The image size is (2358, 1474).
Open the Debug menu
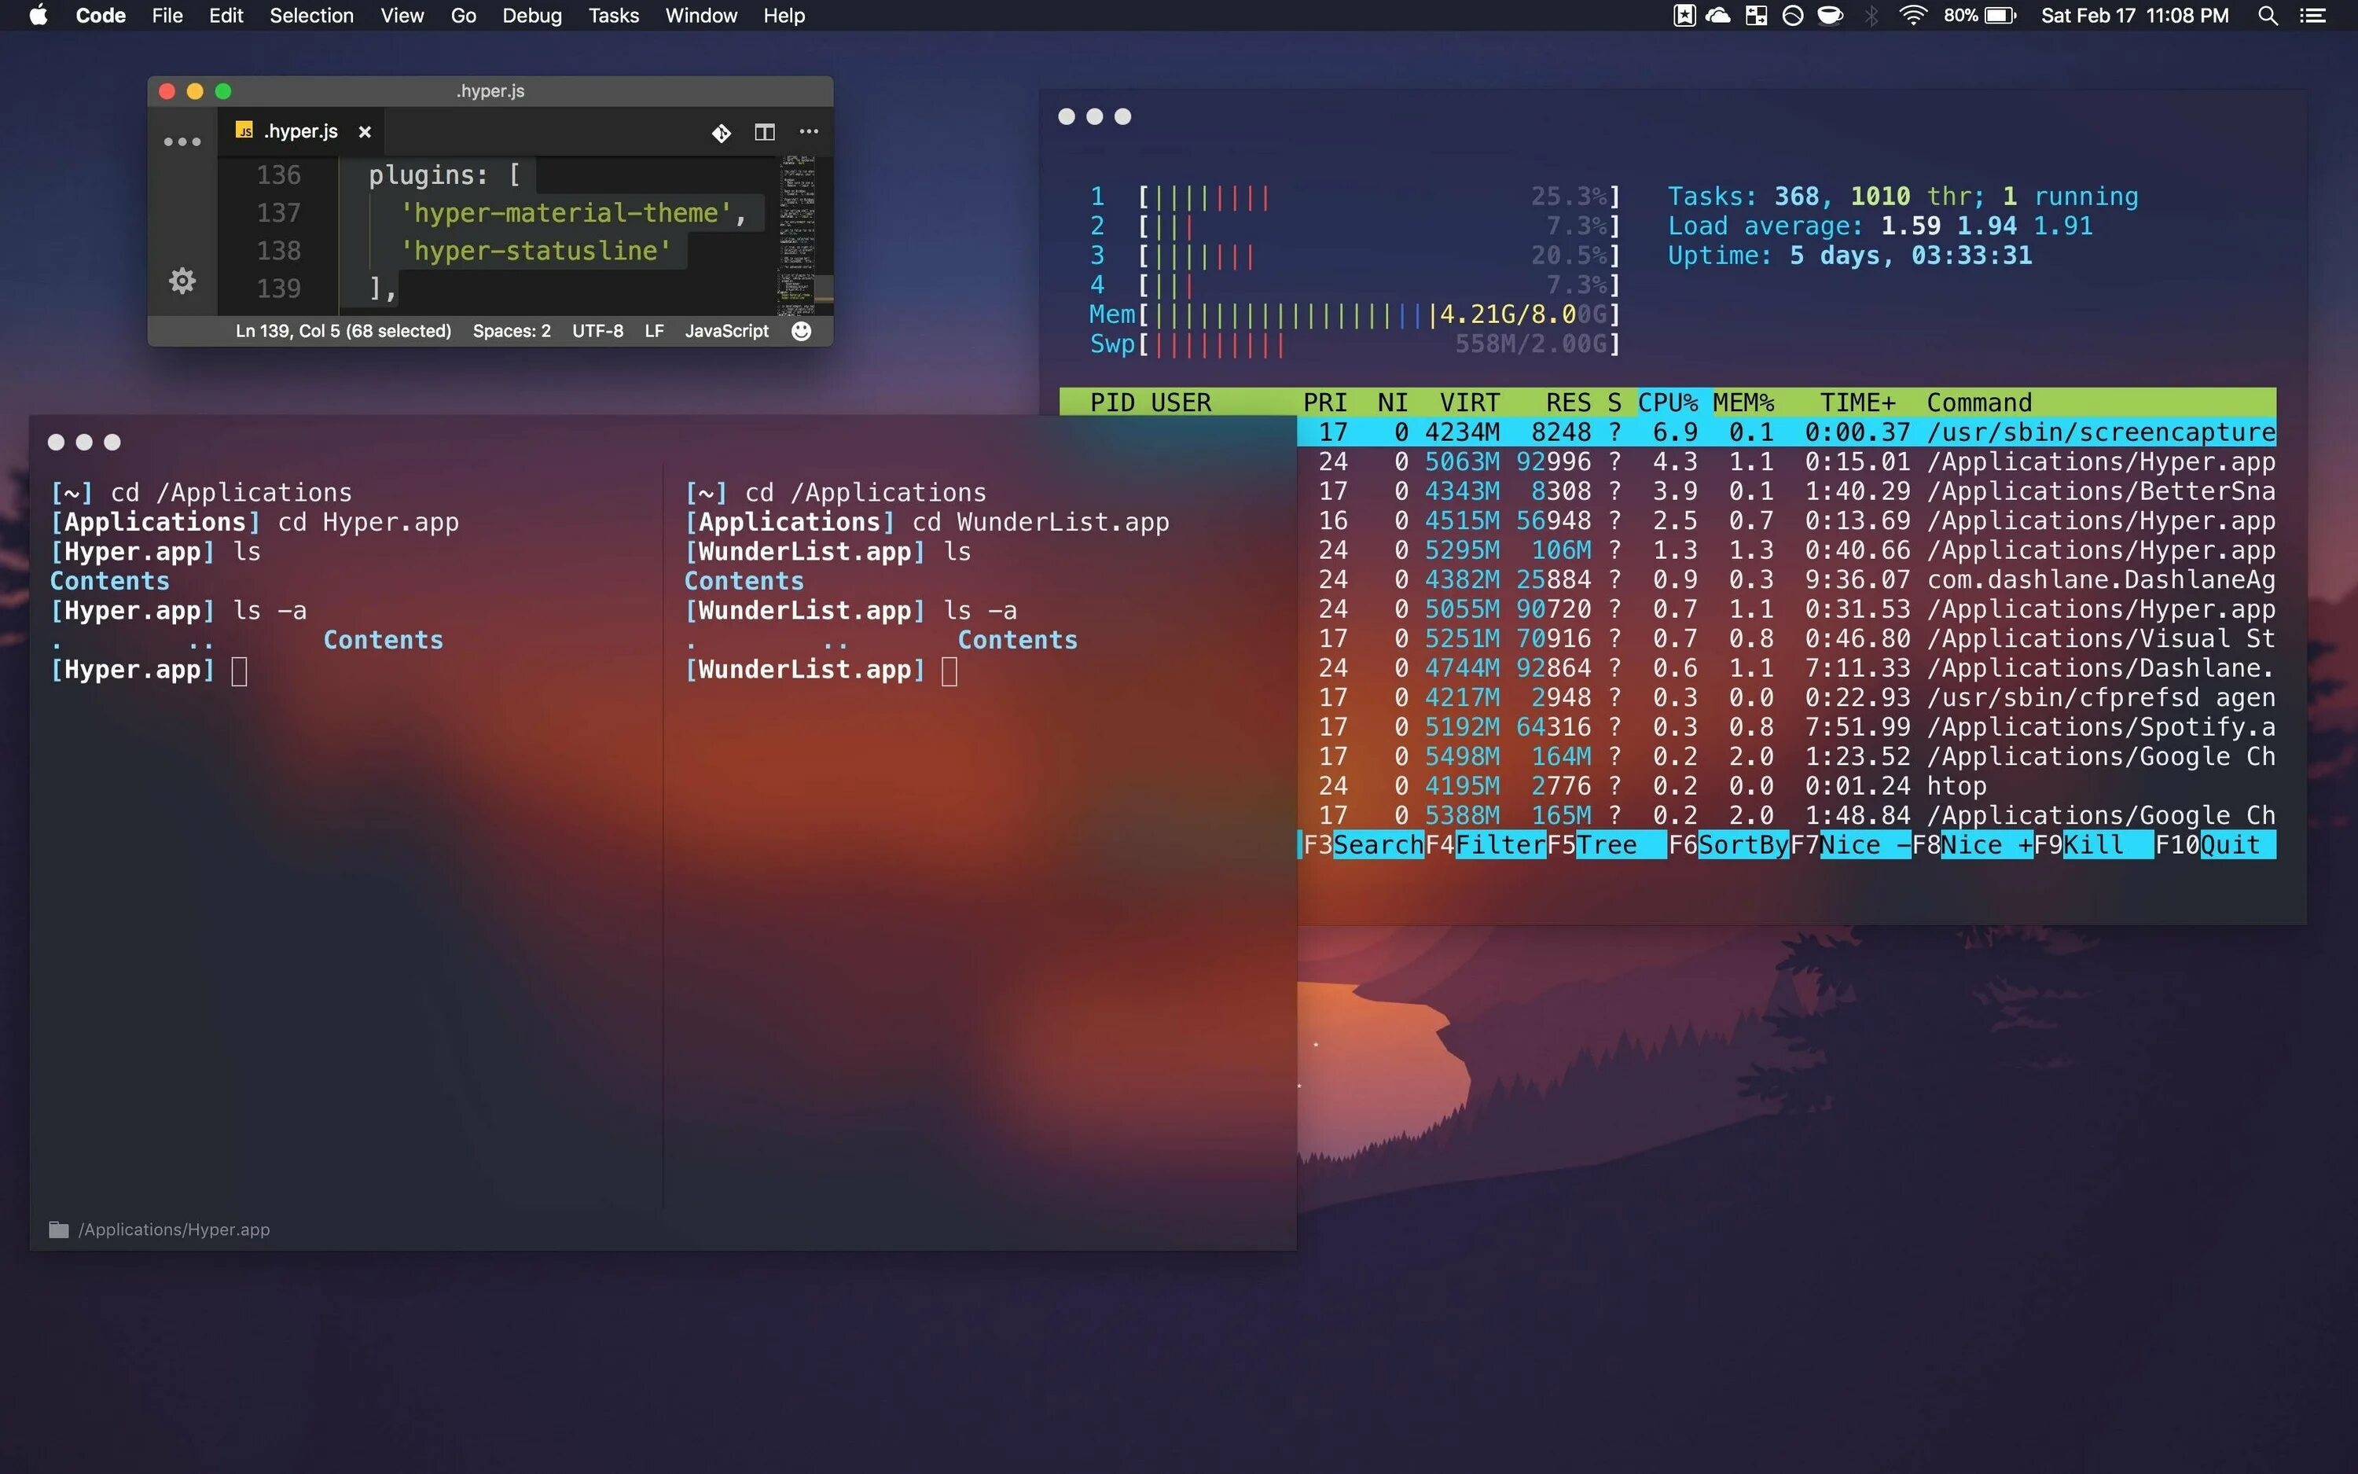[532, 16]
